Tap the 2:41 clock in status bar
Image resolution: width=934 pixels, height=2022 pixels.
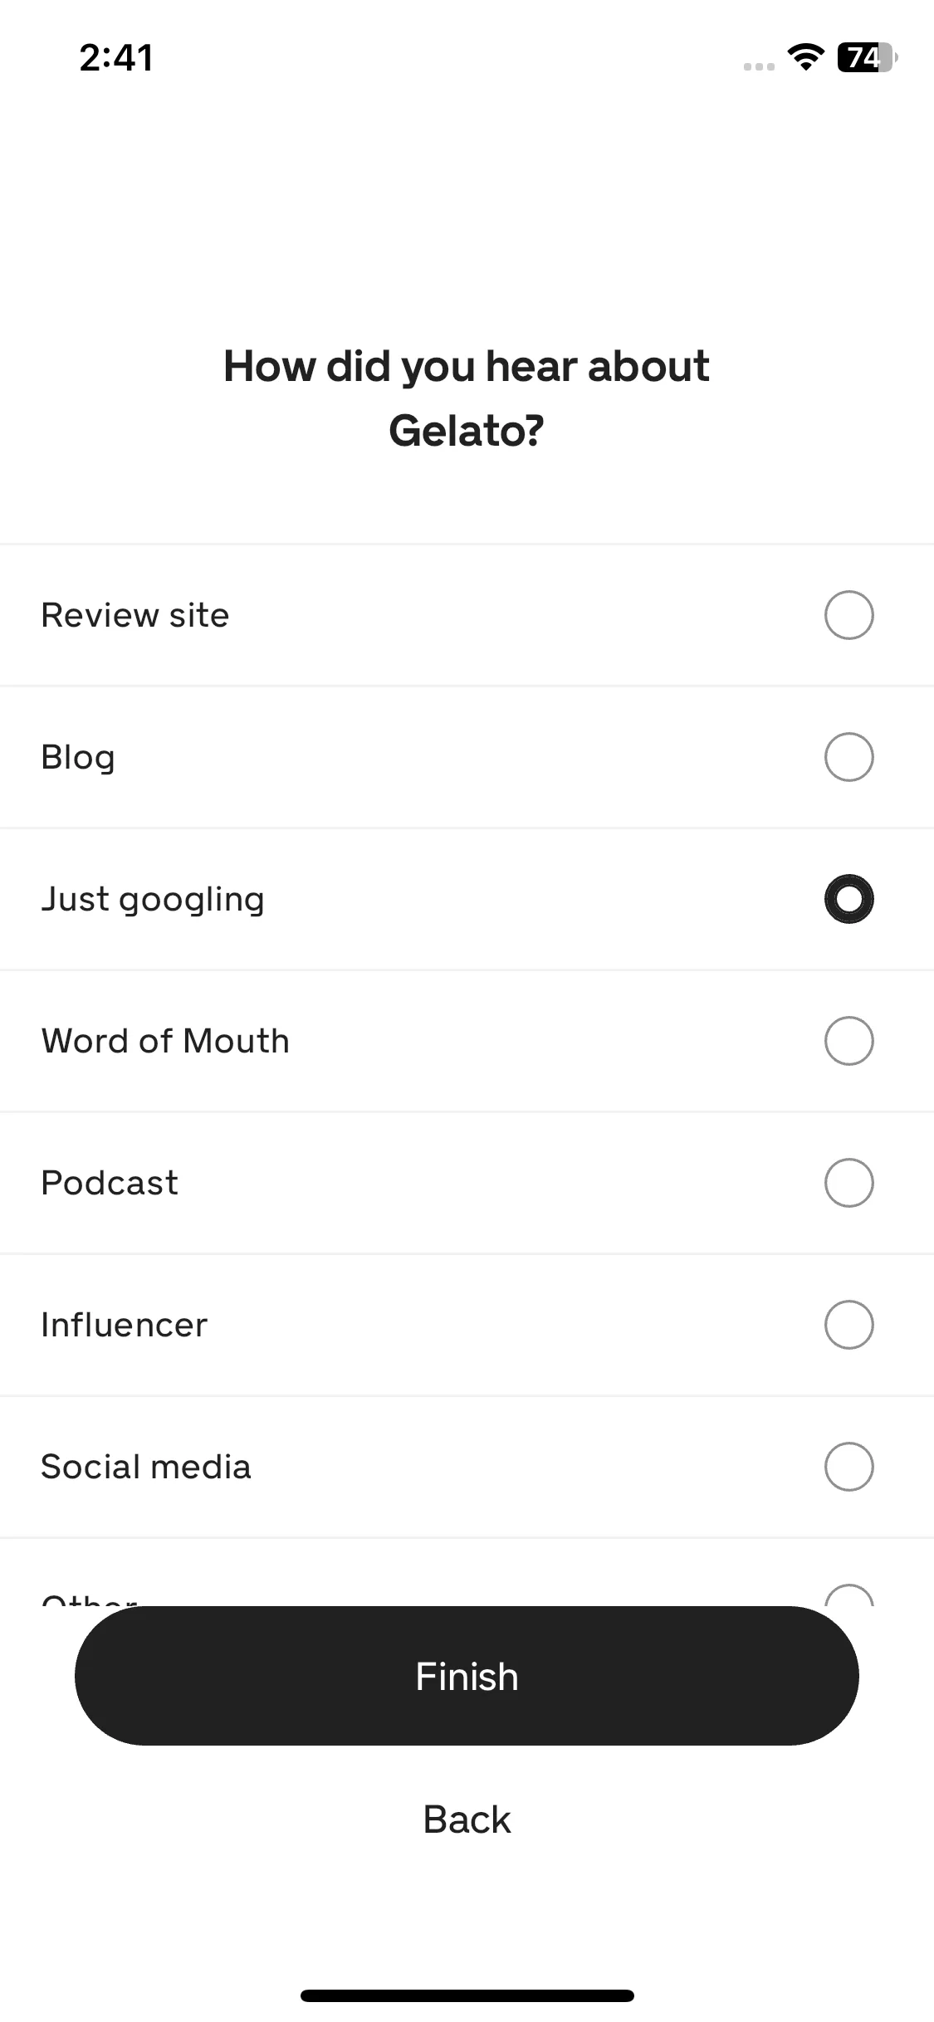point(116,58)
